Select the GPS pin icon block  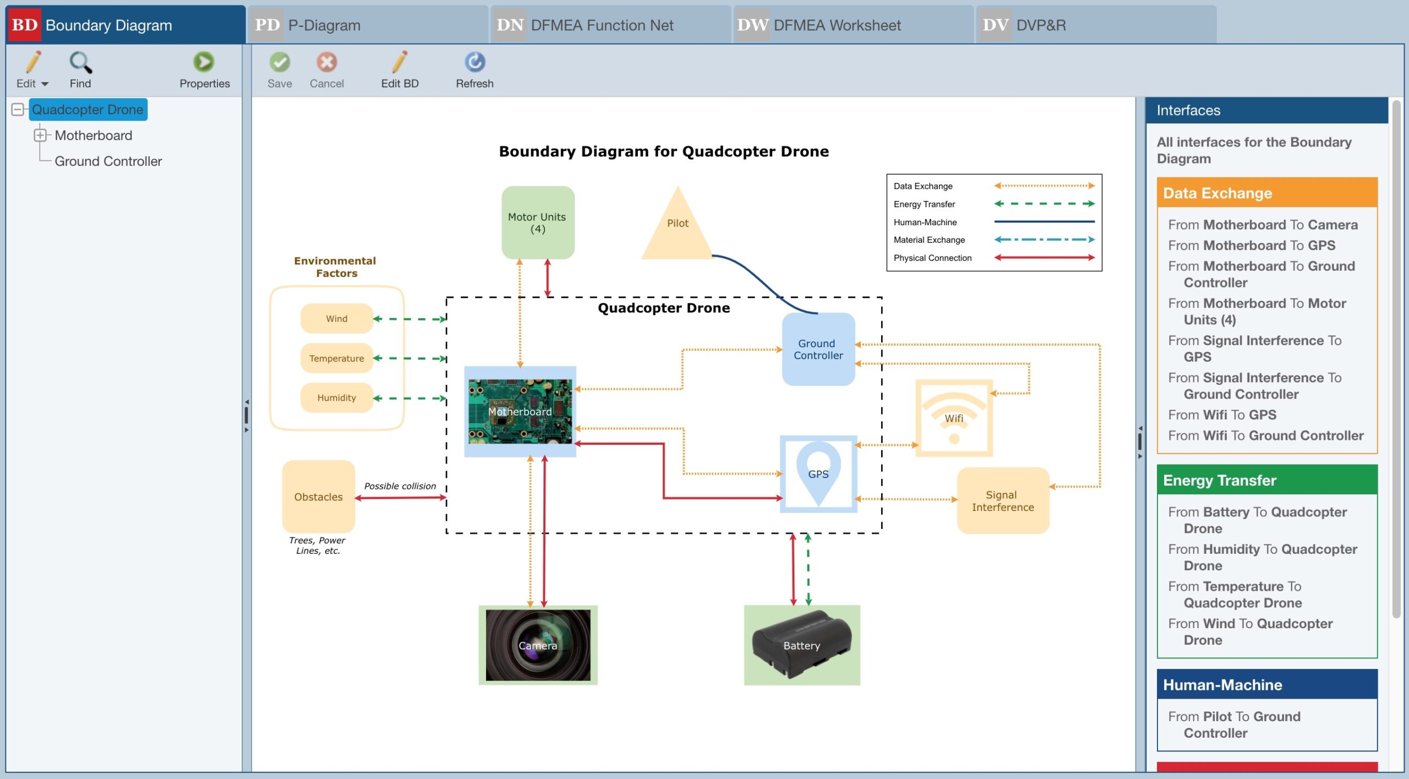[x=818, y=473]
